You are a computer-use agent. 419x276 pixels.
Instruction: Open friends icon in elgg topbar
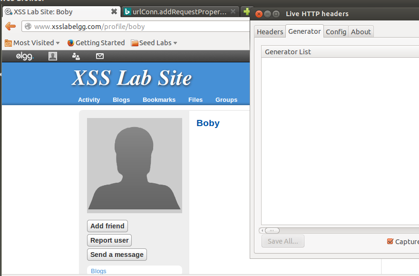[x=76, y=56]
